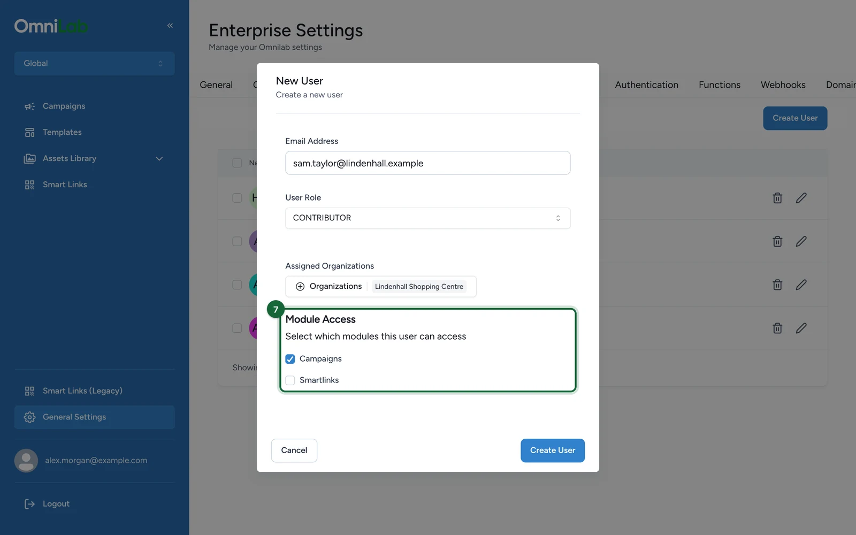Cancel the New User dialog
The width and height of the screenshot is (856, 535).
pos(294,450)
